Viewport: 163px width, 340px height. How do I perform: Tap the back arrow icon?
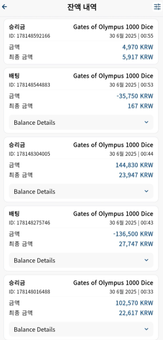click(4, 7)
